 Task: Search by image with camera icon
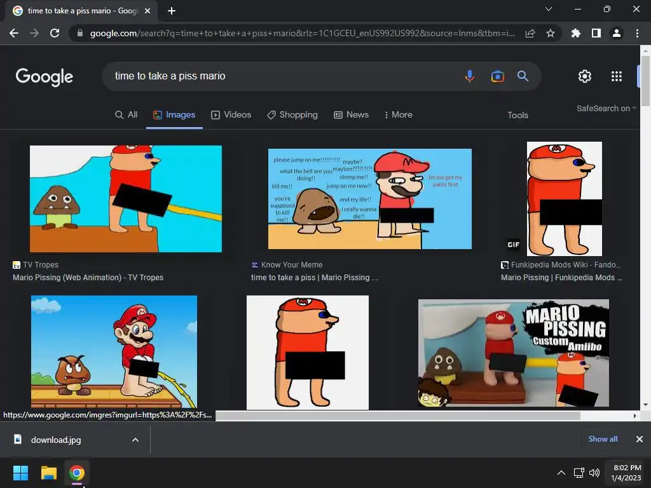coord(497,76)
